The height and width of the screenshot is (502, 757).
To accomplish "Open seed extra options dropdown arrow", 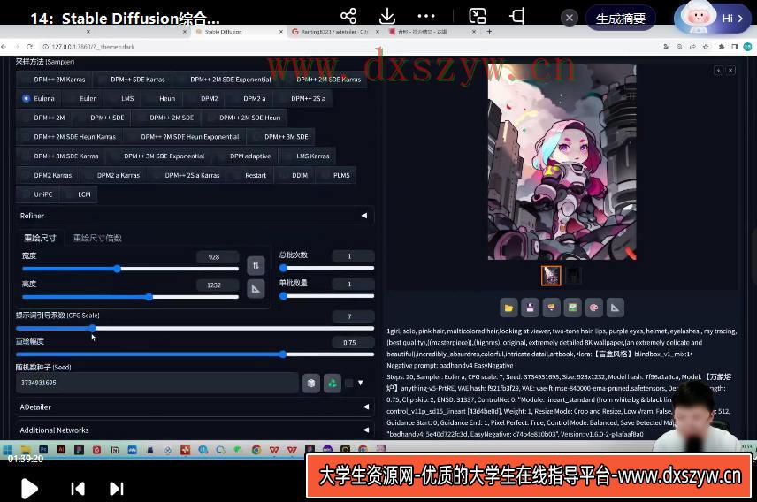I will pyautogui.click(x=360, y=383).
